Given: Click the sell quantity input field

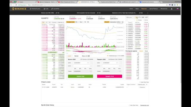Looking at the screenshot, I should click(112, 66).
